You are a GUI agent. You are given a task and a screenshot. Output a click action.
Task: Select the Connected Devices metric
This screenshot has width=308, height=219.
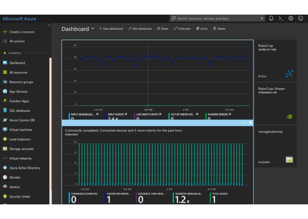(117, 198)
